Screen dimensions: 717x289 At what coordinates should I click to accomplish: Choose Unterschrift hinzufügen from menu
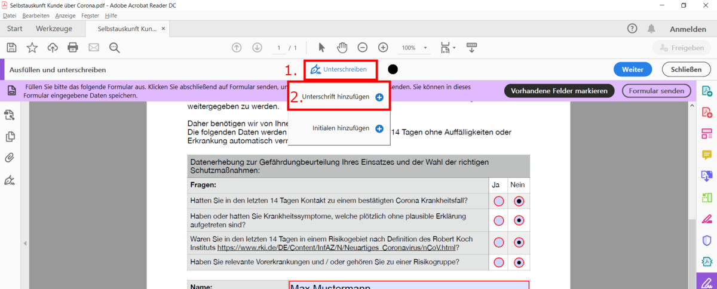tap(339, 97)
